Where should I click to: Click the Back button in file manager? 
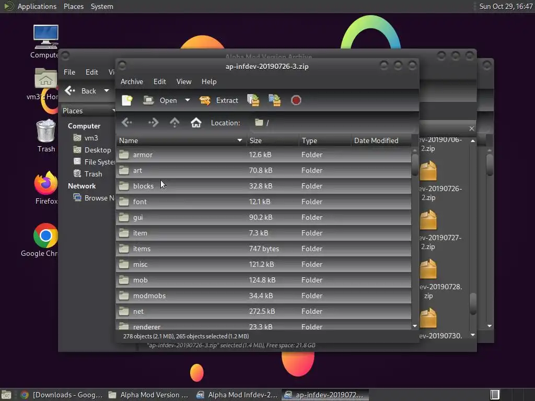click(x=82, y=91)
